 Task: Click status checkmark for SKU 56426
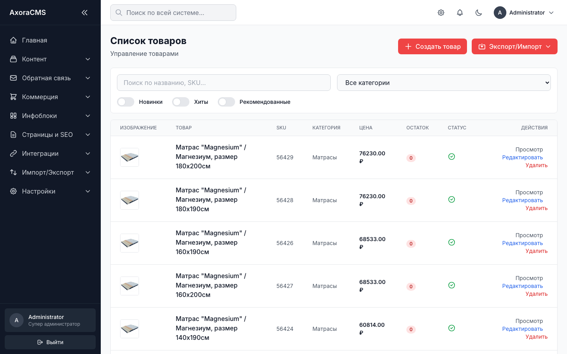click(x=452, y=242)
